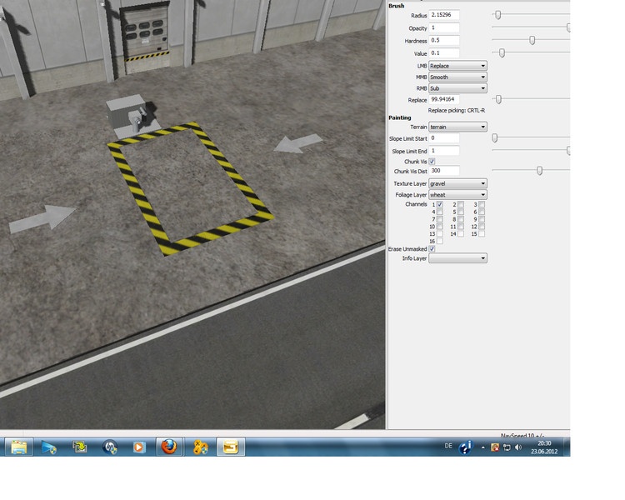Open the blue arrow shield taskbar icon
Viewport: 625px width, 500px height.
[x=49, y=447]
